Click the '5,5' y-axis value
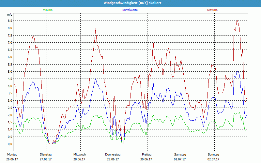 pos(10,64)
